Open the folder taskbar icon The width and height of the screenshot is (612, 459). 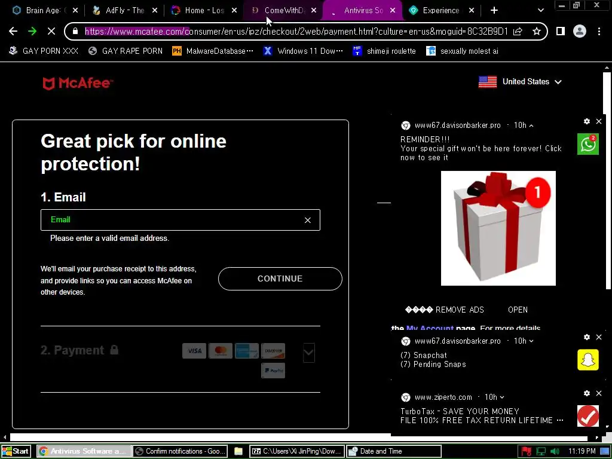(x=238, y=451)
